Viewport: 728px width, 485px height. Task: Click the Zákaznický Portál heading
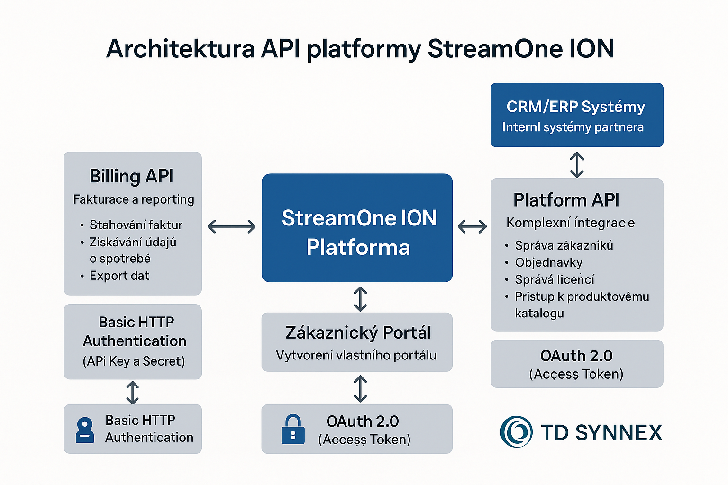click(358, 333)
